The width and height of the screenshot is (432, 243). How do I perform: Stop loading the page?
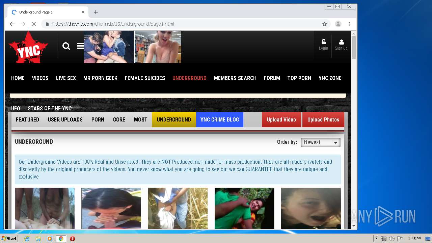tap(34, 24)
